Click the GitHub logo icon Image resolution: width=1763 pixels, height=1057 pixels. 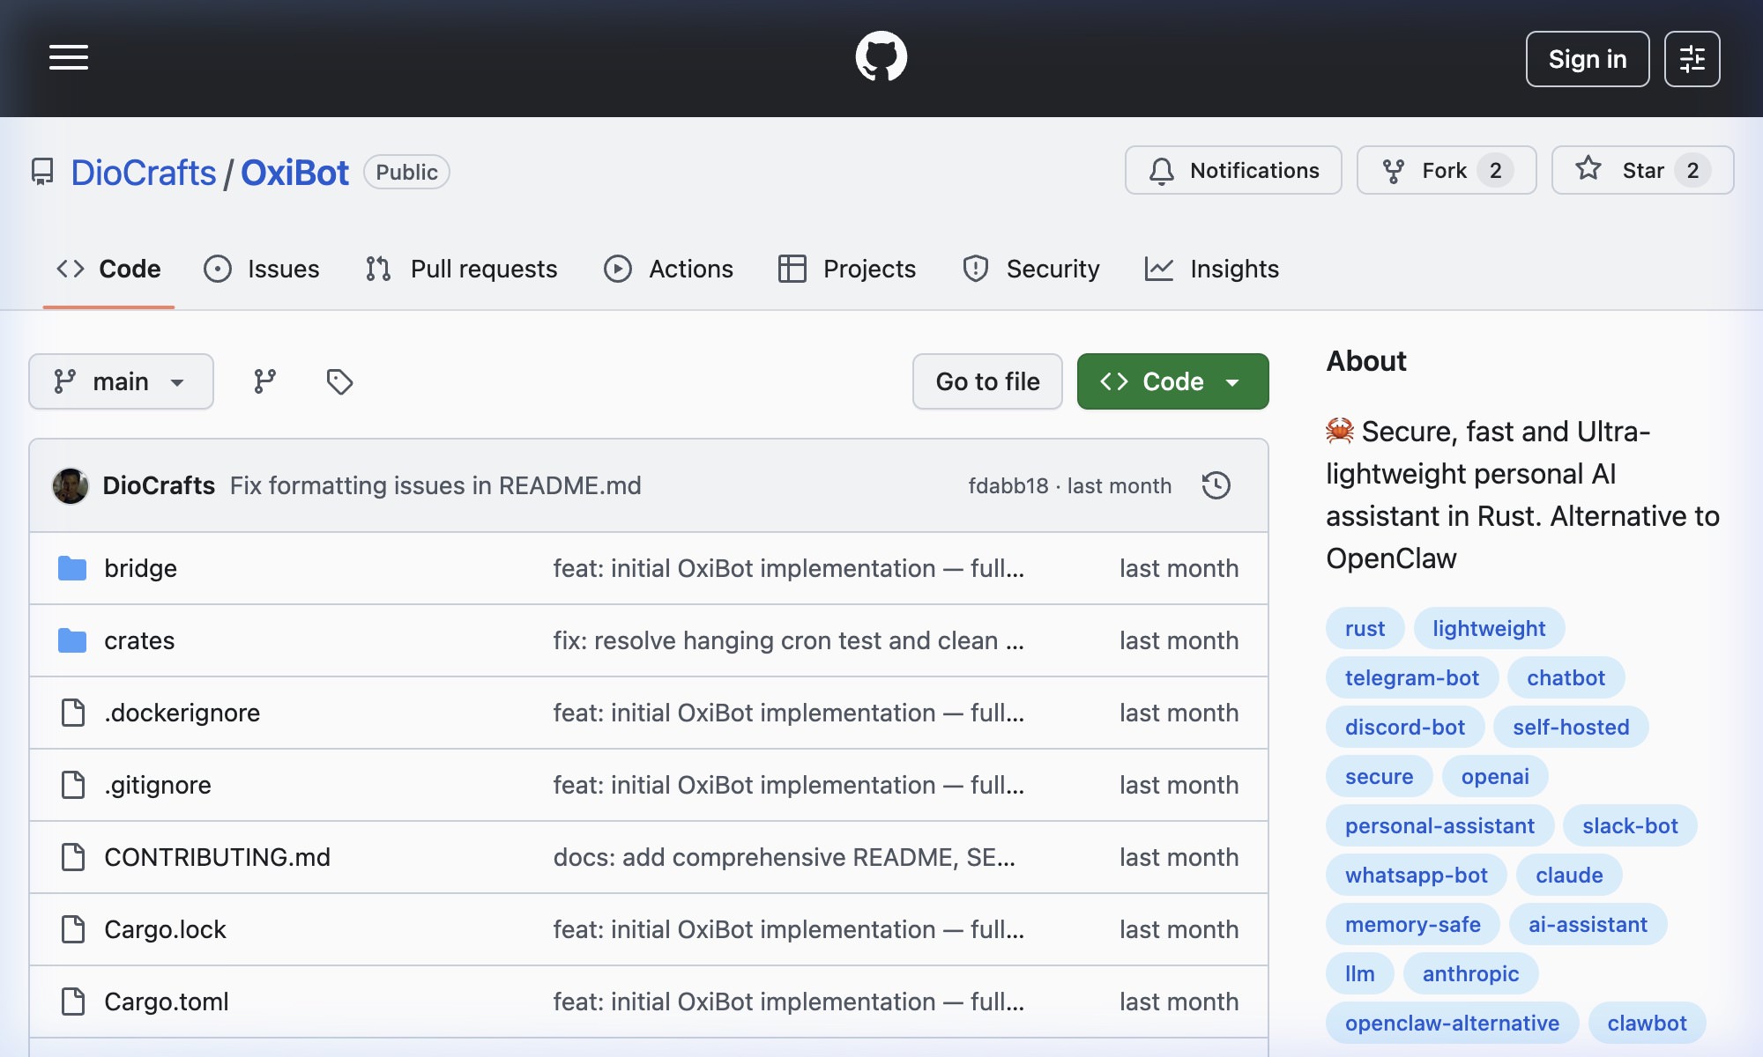[x=881, y=57]
